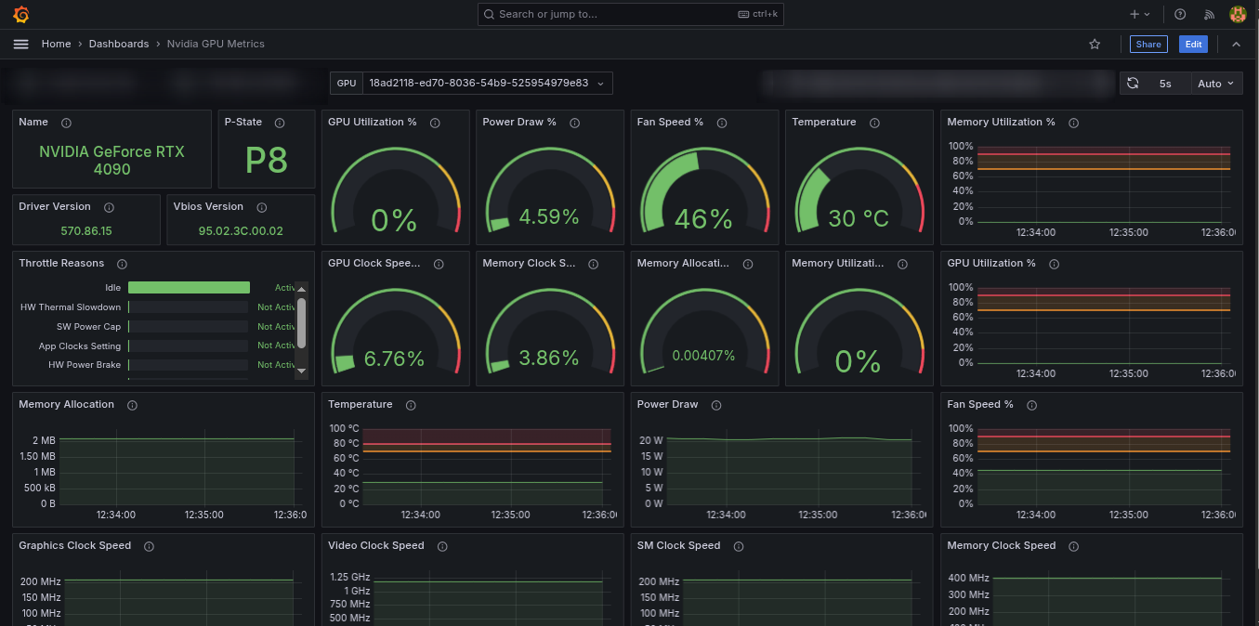Show info for Memory Clock Speed gauge

(593, 264)
